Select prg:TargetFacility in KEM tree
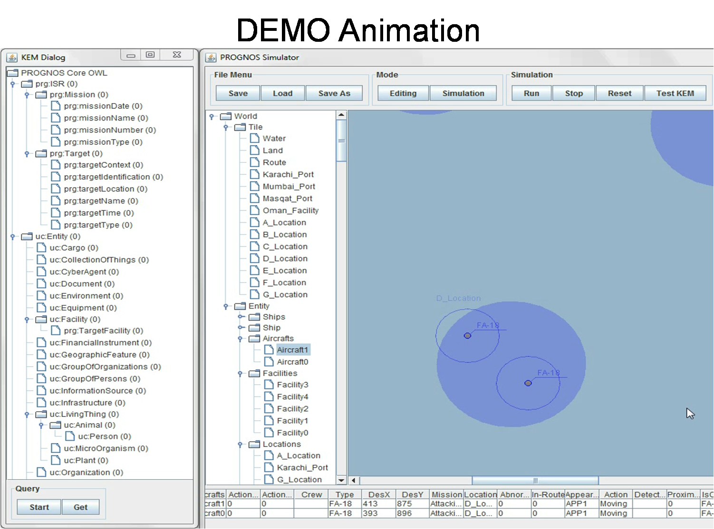This screenshot has width=714, height=529. pos(104,331)
